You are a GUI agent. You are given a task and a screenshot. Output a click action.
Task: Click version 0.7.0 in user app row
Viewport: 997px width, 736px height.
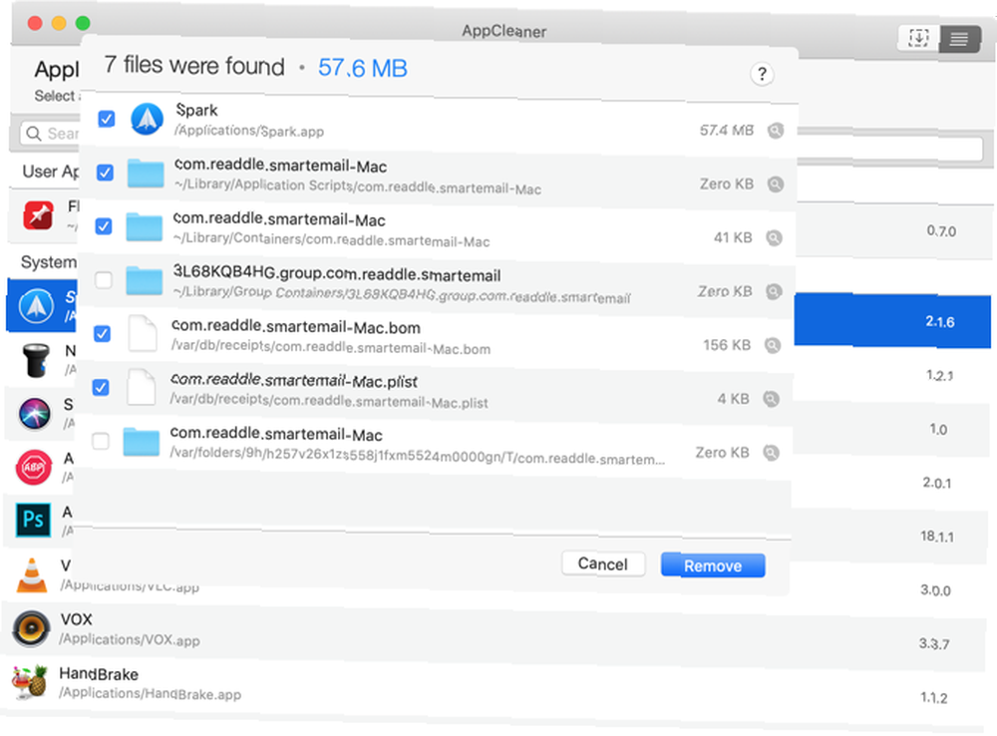point(941,231)
